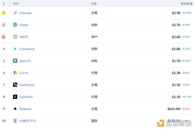The height and width of the screenshot is (130, 195).
Task: Click the 分类 column header
Action: [94, 4]
